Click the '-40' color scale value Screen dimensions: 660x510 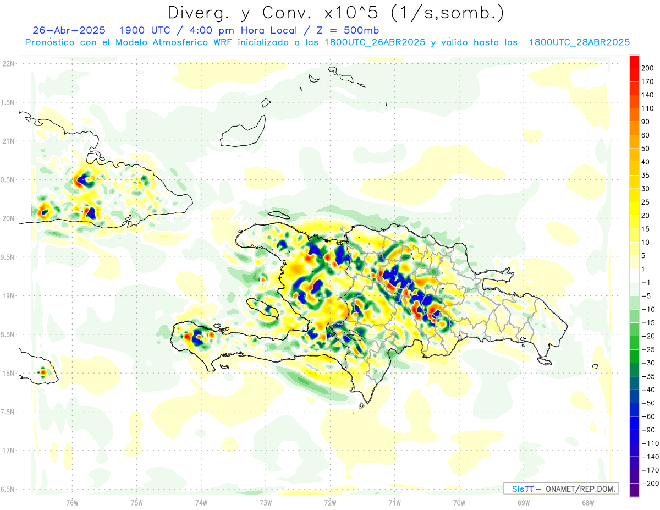pos(648,390)
